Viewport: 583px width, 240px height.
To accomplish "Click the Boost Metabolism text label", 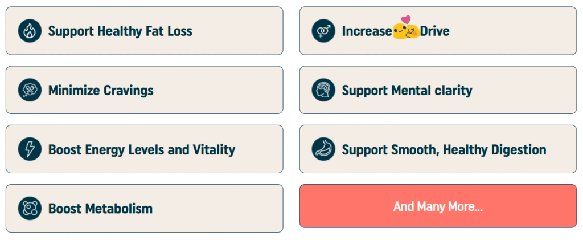I will tap(100, 209).
